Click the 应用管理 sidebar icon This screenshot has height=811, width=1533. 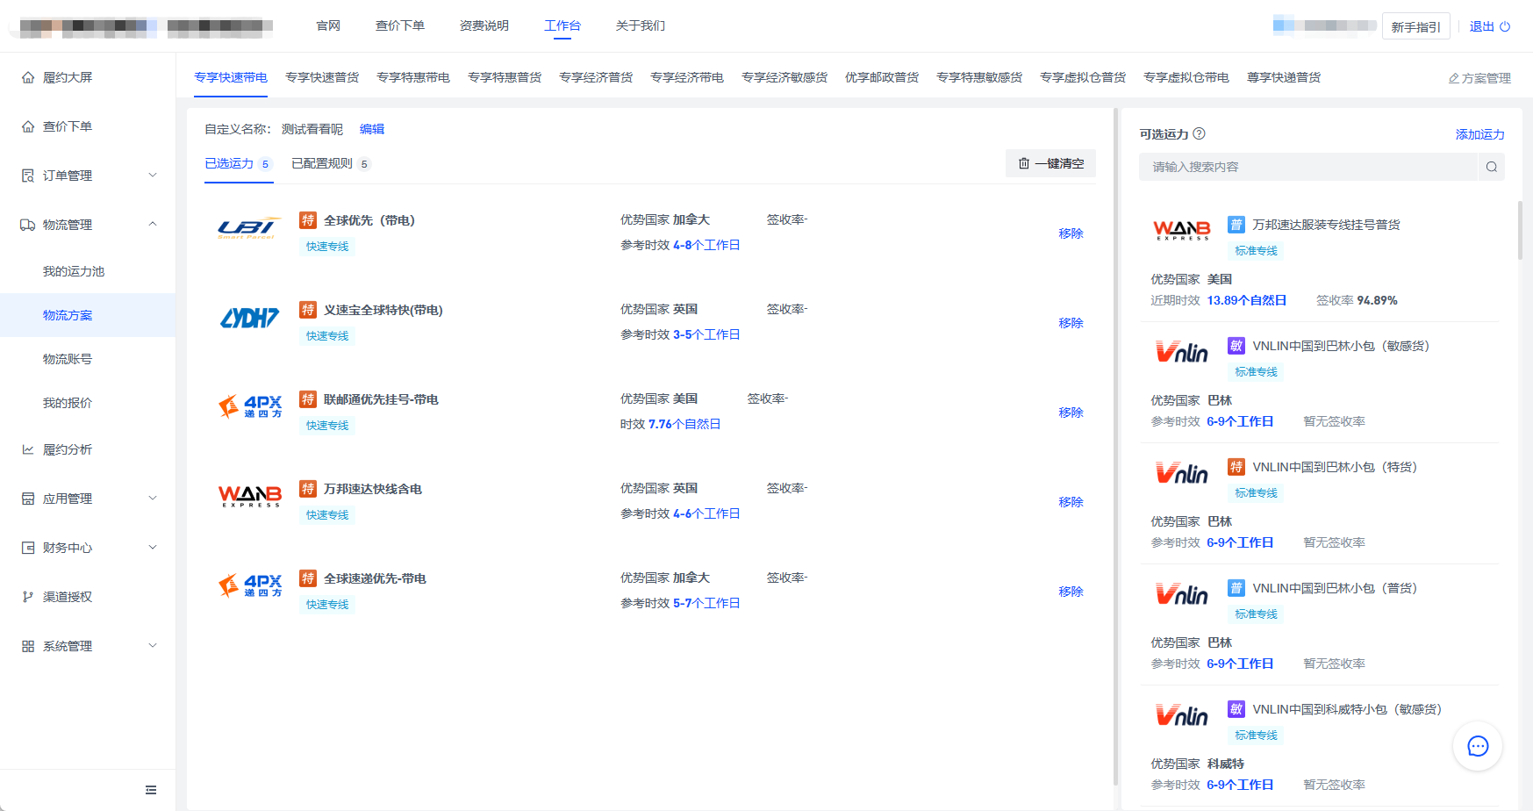click(x=28, y=499)
